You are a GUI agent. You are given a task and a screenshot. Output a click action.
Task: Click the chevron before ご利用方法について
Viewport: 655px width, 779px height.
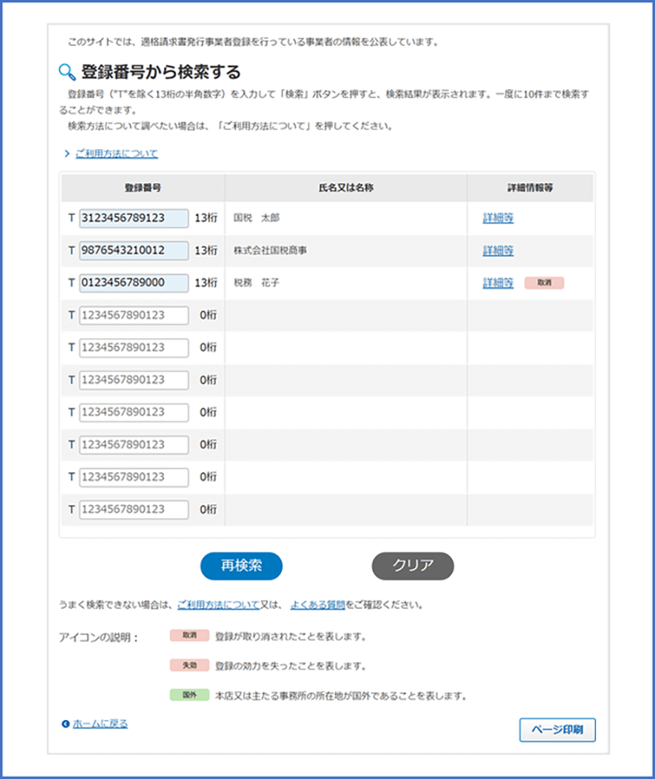pos(66,154)
